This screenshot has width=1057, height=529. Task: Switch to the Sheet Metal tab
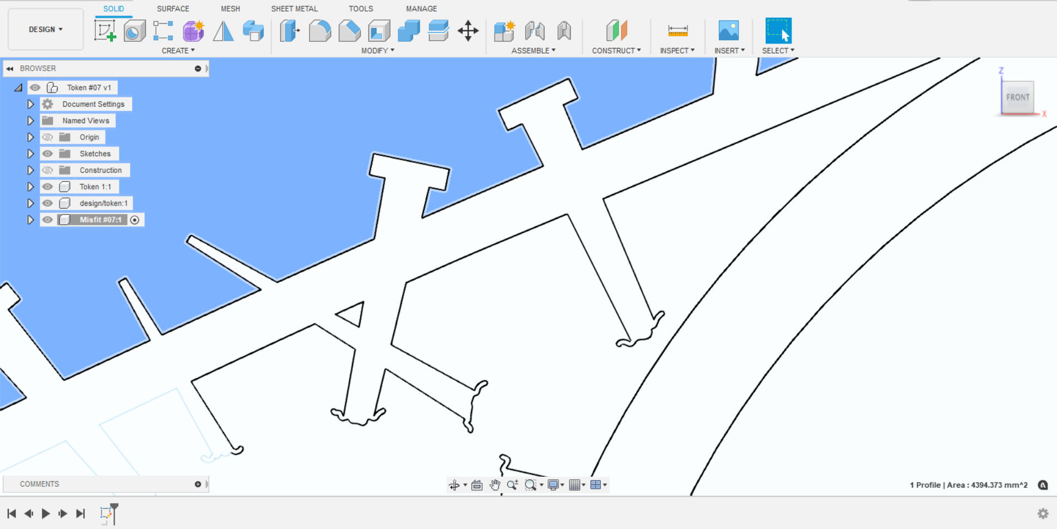(294, 8)
